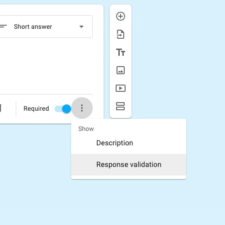
Task: Click the Add image icon
Action: pos(121,70)
